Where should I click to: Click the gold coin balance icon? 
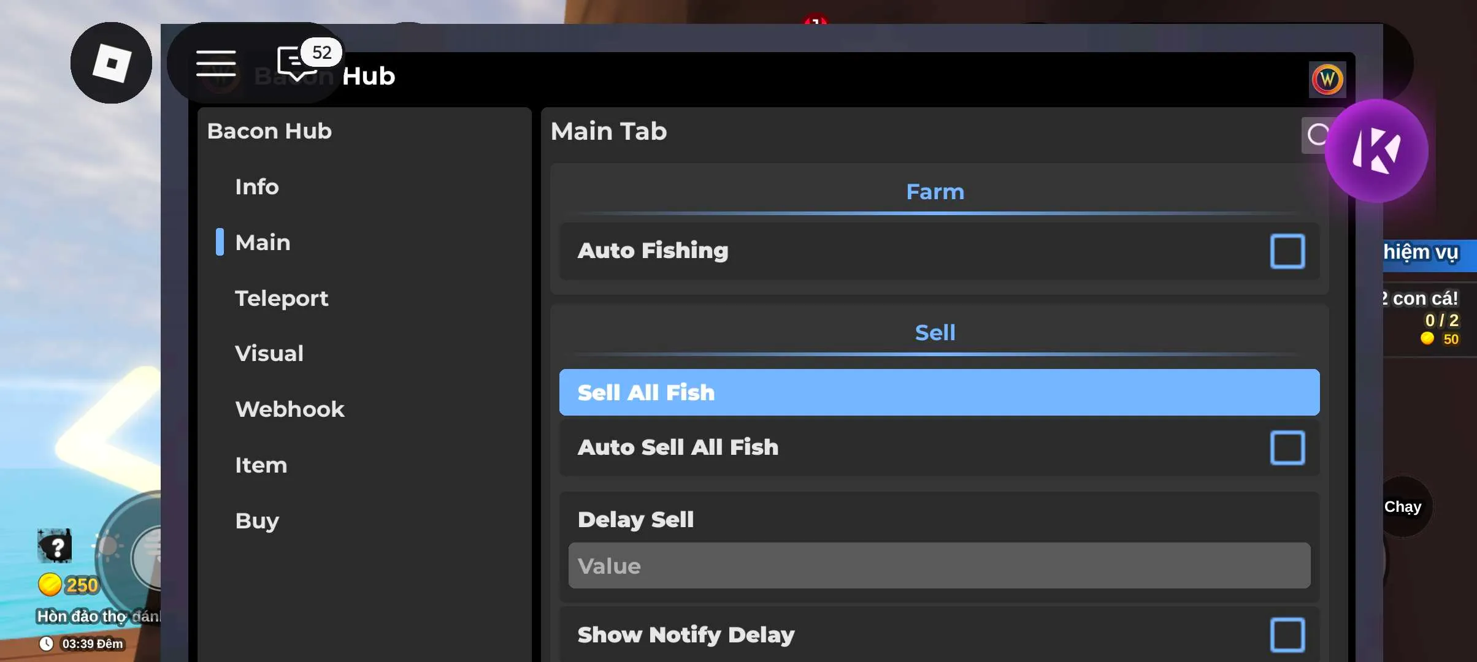(50, 585)
